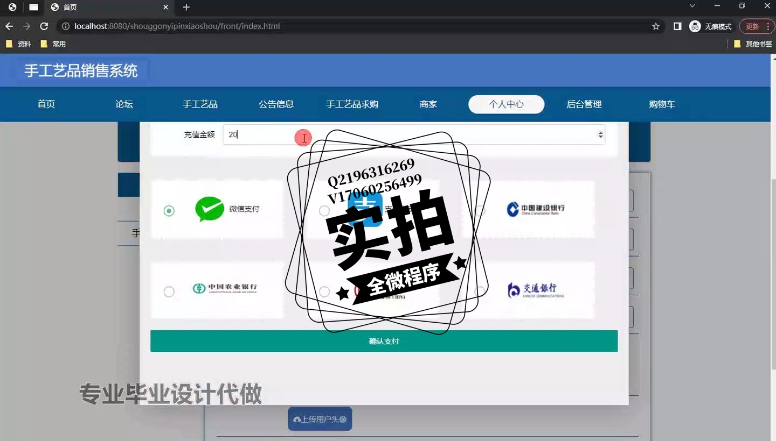
Task: Bookmark this page with star icon
Action: click(656, 26)
